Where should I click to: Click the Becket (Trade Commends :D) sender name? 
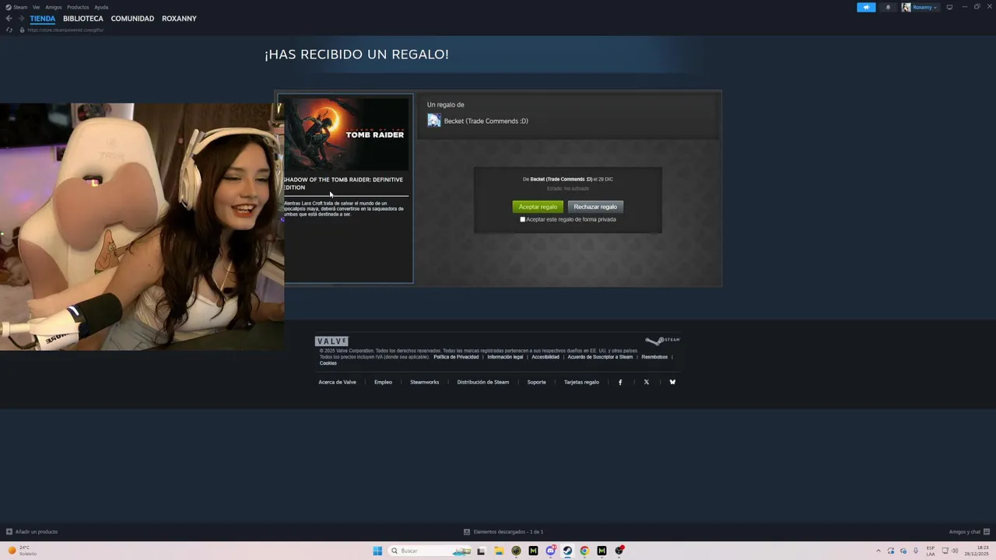click(x=486, y=121)
